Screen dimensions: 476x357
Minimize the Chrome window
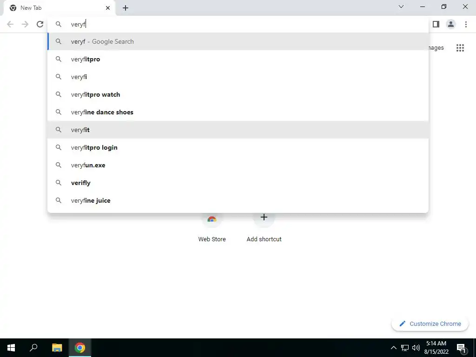click(422, 7)
